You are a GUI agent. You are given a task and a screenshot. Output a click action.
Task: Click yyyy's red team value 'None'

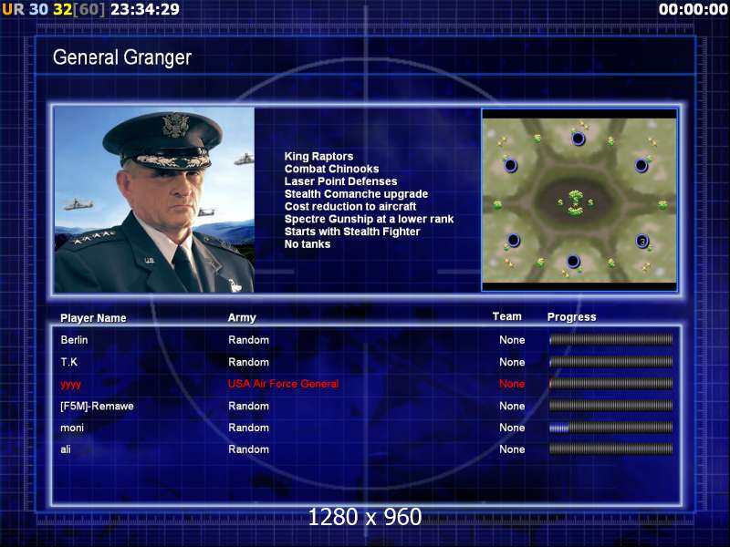pyautogui.click(x=512, y=384)
